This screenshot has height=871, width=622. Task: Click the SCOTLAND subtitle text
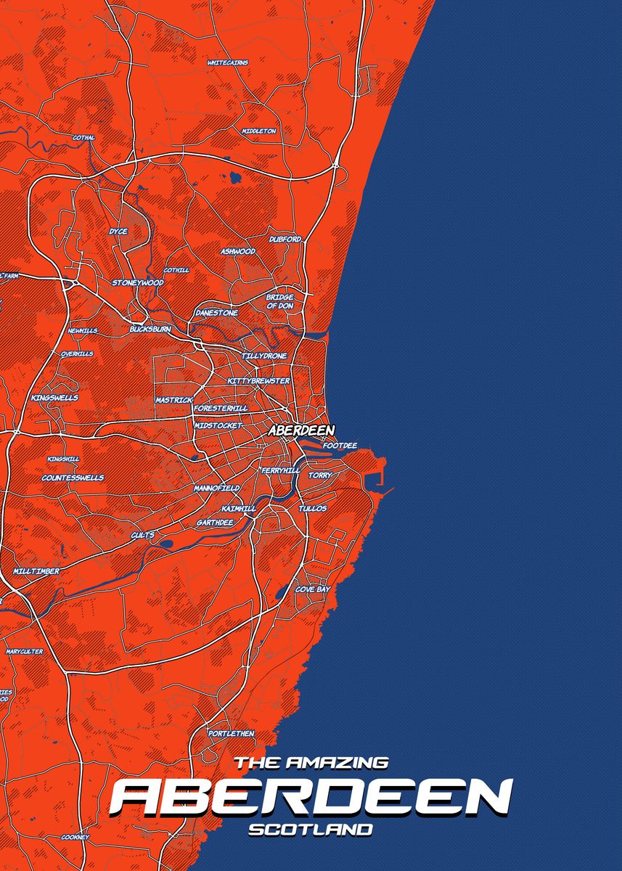pos(311,830)
